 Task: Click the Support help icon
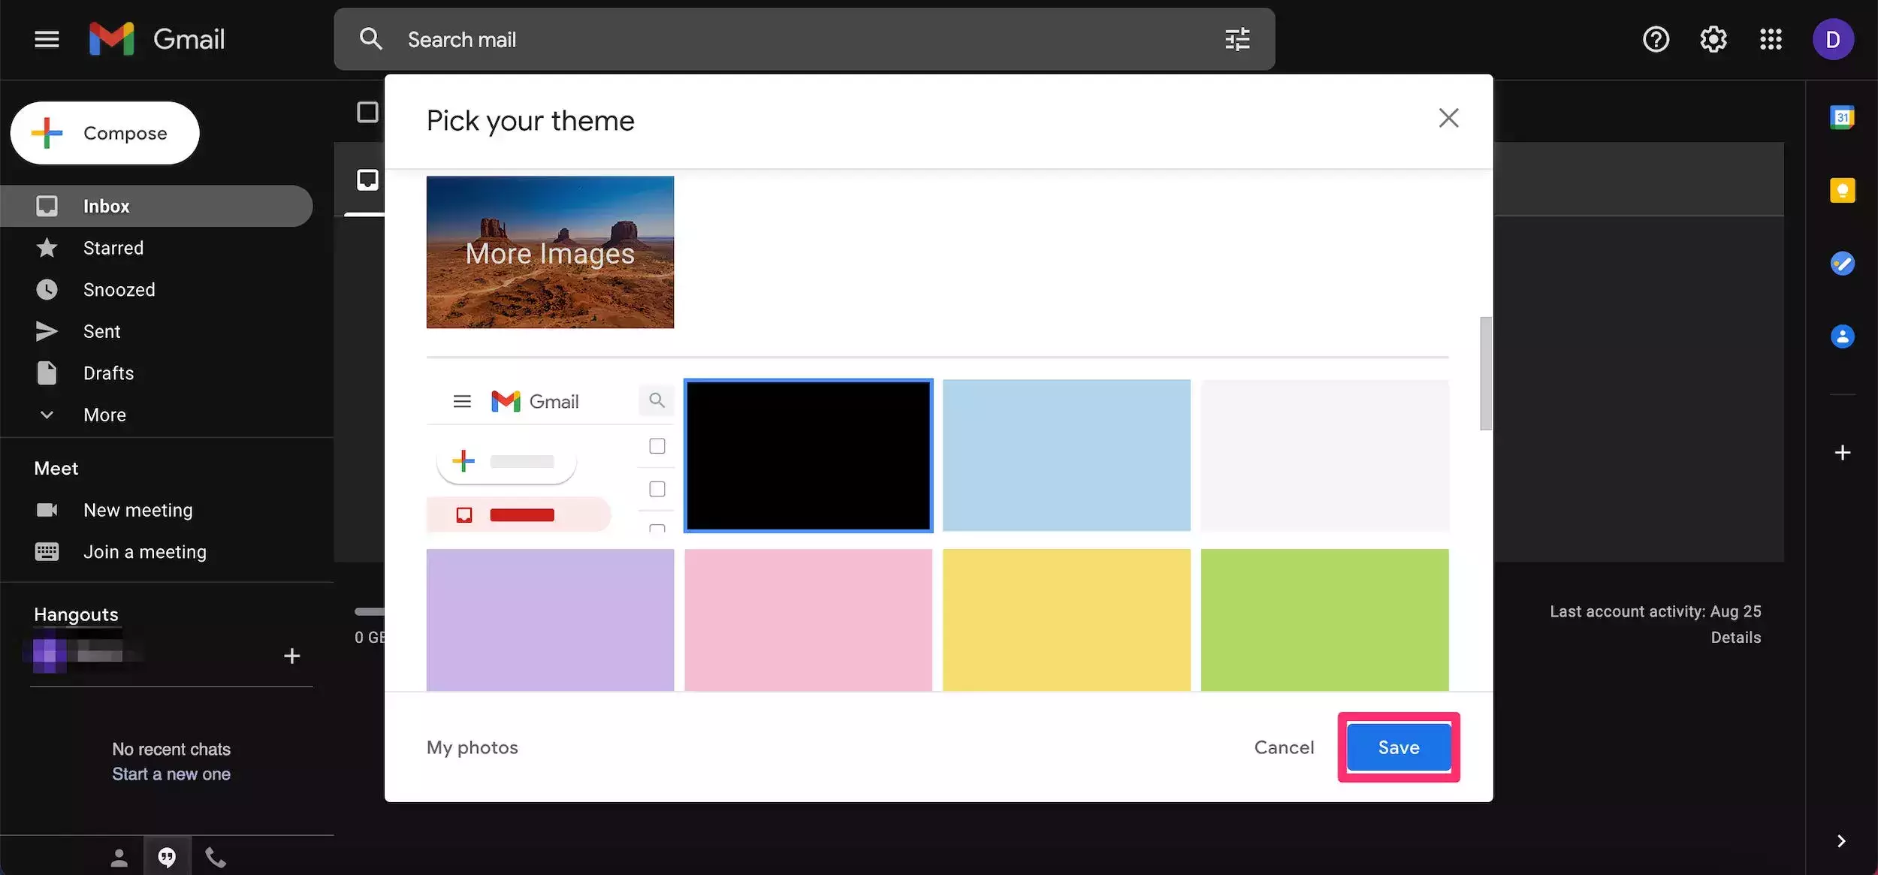(1656, 39)
